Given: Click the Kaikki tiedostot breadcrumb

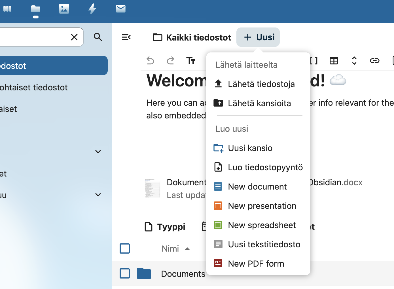Looking at the screenshot, I should [192, 37].
